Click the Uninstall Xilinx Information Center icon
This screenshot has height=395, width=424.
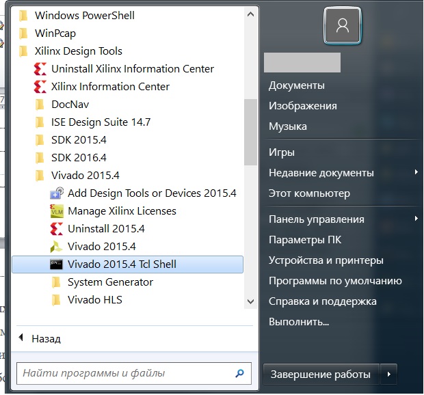[x=40, y=69]
